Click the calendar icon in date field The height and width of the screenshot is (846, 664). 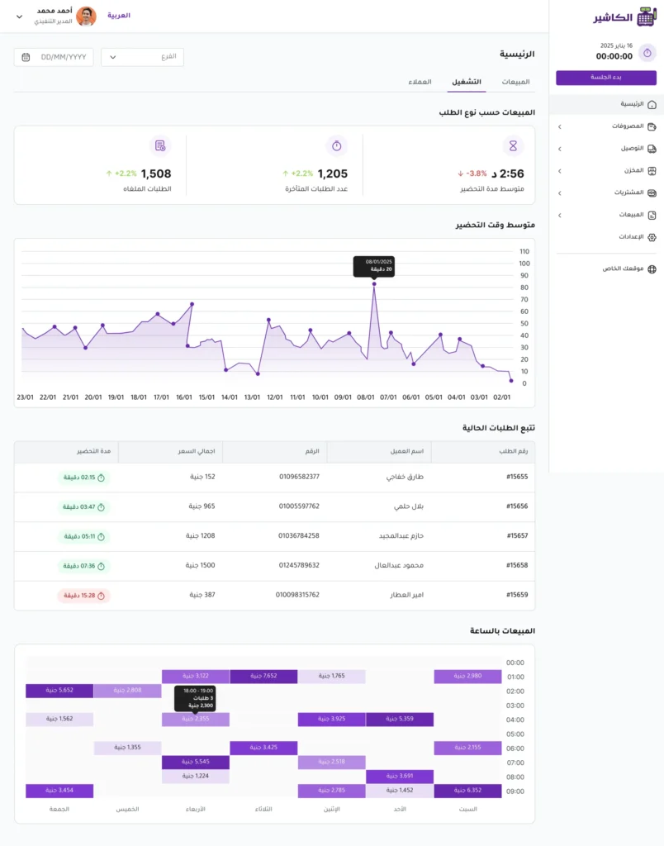click(x=26, y=57)
